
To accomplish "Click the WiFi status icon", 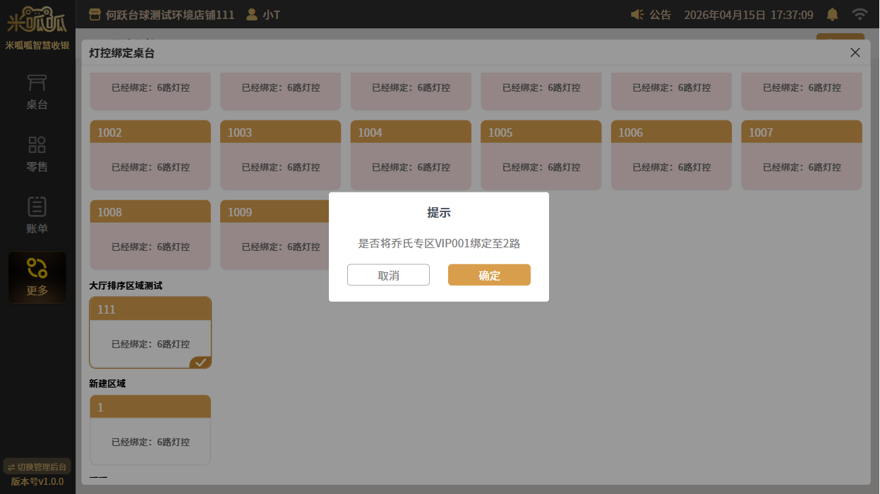I will [x=859, y=15].
